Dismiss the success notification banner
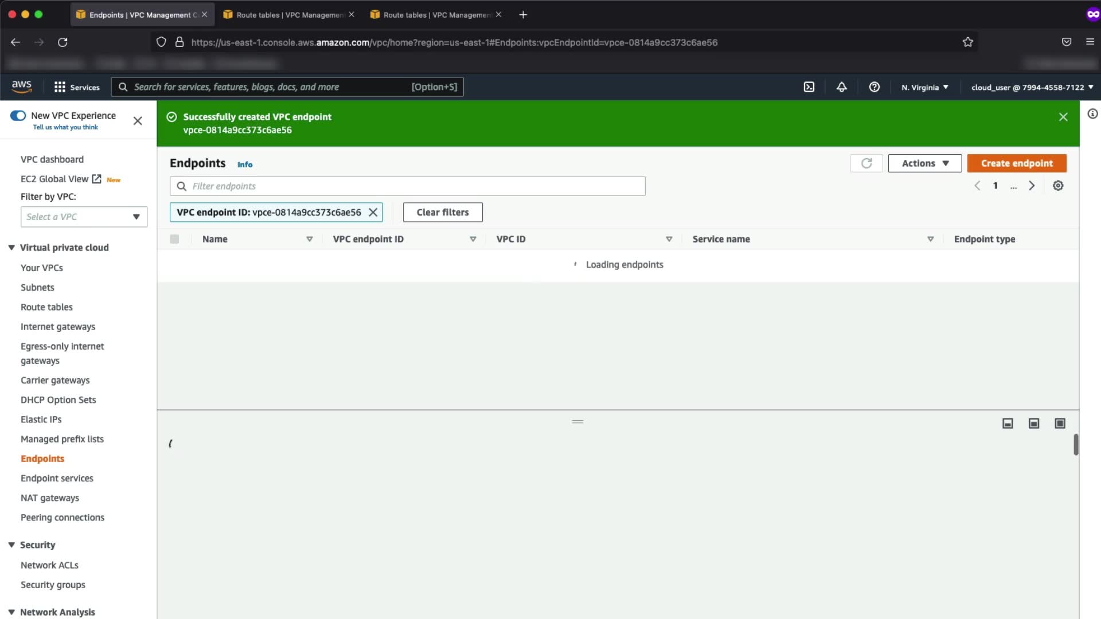The width and height of the screenshot is (1101, 619). [x=1063, y=117]
